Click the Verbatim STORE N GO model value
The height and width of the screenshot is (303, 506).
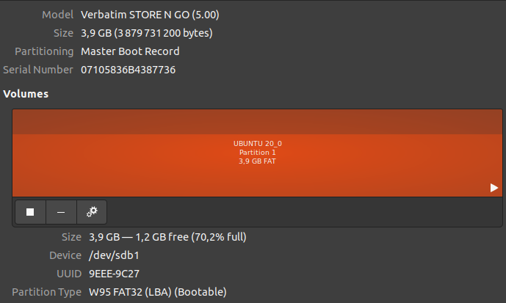[x=150, y=15]
